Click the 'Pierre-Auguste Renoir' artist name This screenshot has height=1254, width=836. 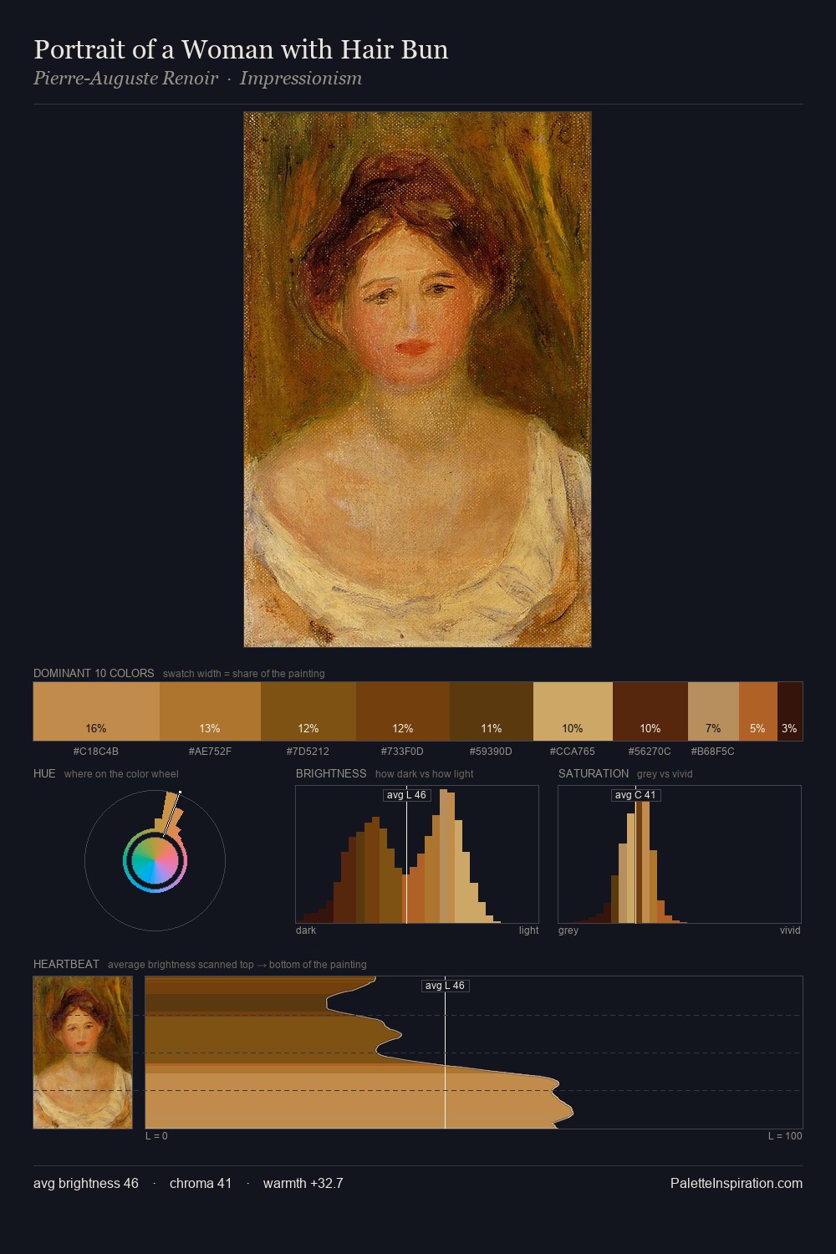coord(125,79)
